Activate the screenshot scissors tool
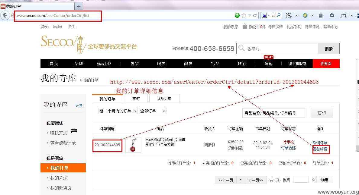The height and width of the screenshot is (195, 359). (x=289, y=15)
